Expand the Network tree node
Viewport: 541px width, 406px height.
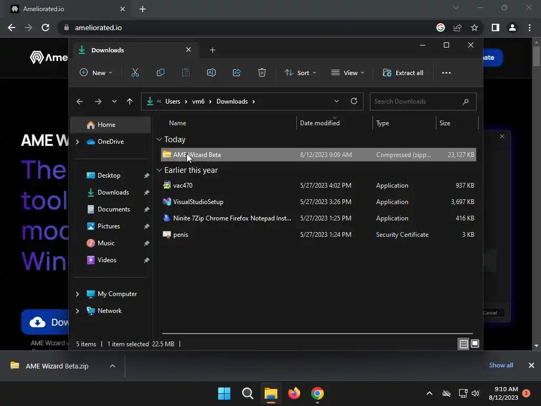click(77, 311)
